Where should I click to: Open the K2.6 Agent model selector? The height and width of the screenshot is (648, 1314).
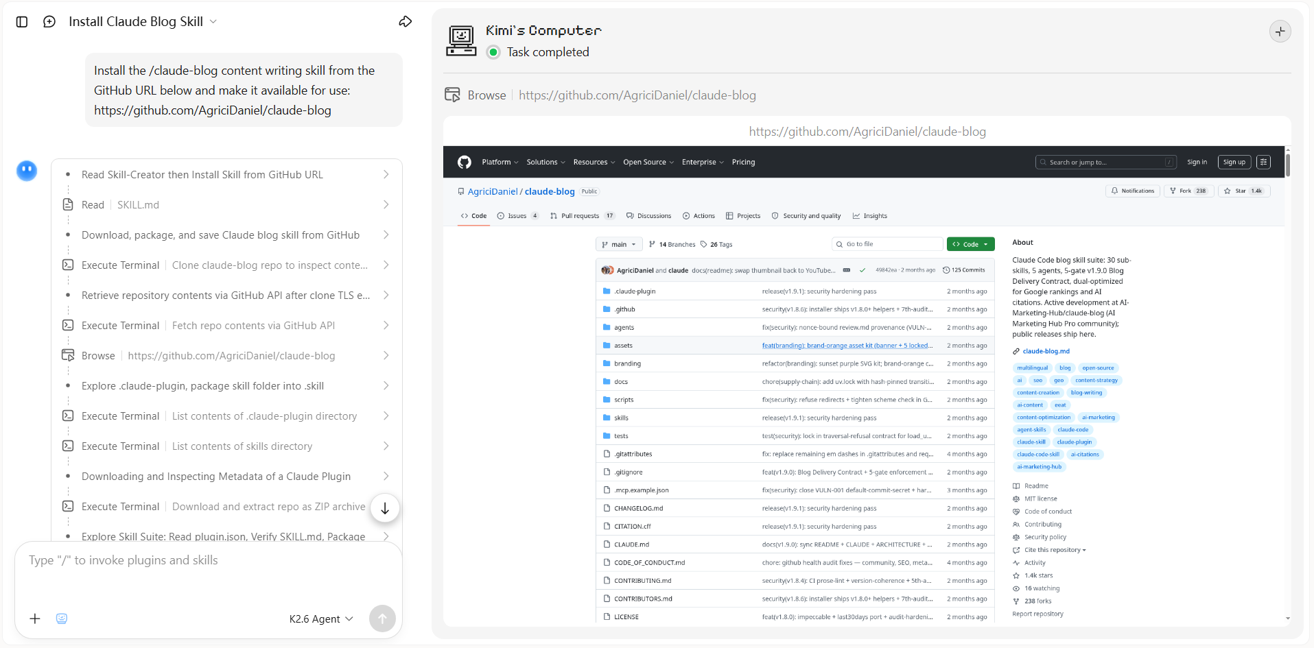pos(321,619)
